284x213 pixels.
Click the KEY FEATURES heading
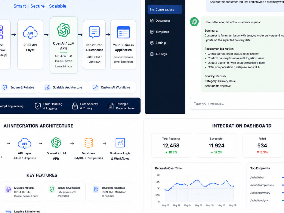click(42, 175)
